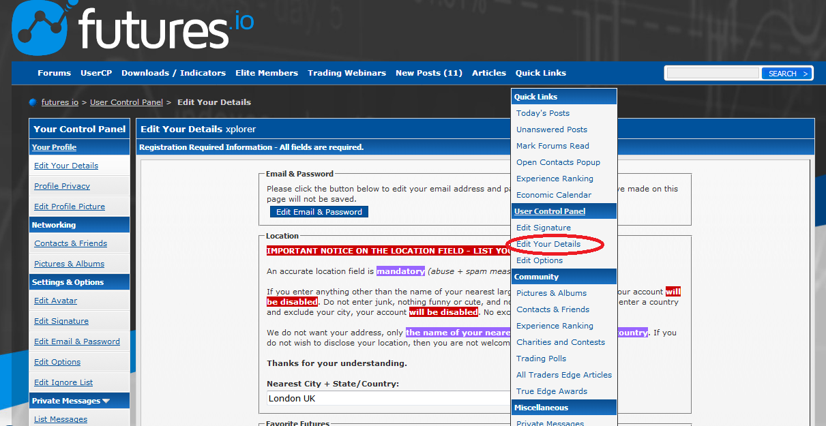Open the Articles menu item
826x426 pixels.
489,73
